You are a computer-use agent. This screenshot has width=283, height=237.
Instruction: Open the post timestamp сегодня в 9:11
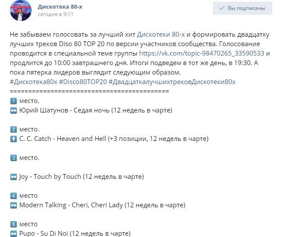(55, 14)
